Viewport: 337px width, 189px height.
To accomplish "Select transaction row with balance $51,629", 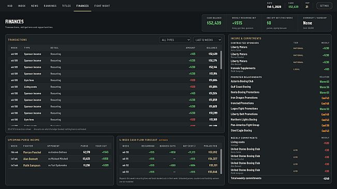I will click(x=114, y=106).
